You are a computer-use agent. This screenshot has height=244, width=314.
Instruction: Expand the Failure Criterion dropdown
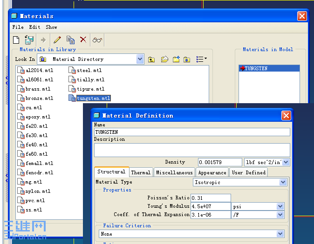pos(280,234)
